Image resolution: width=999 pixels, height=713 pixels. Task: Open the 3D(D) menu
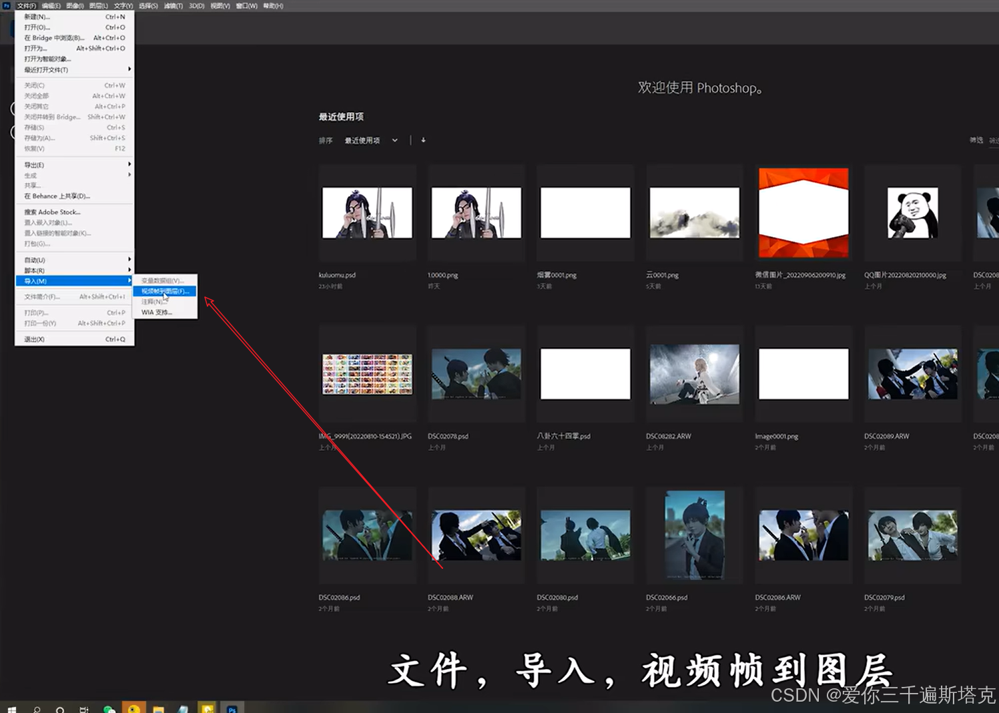[x=197, y=5]
